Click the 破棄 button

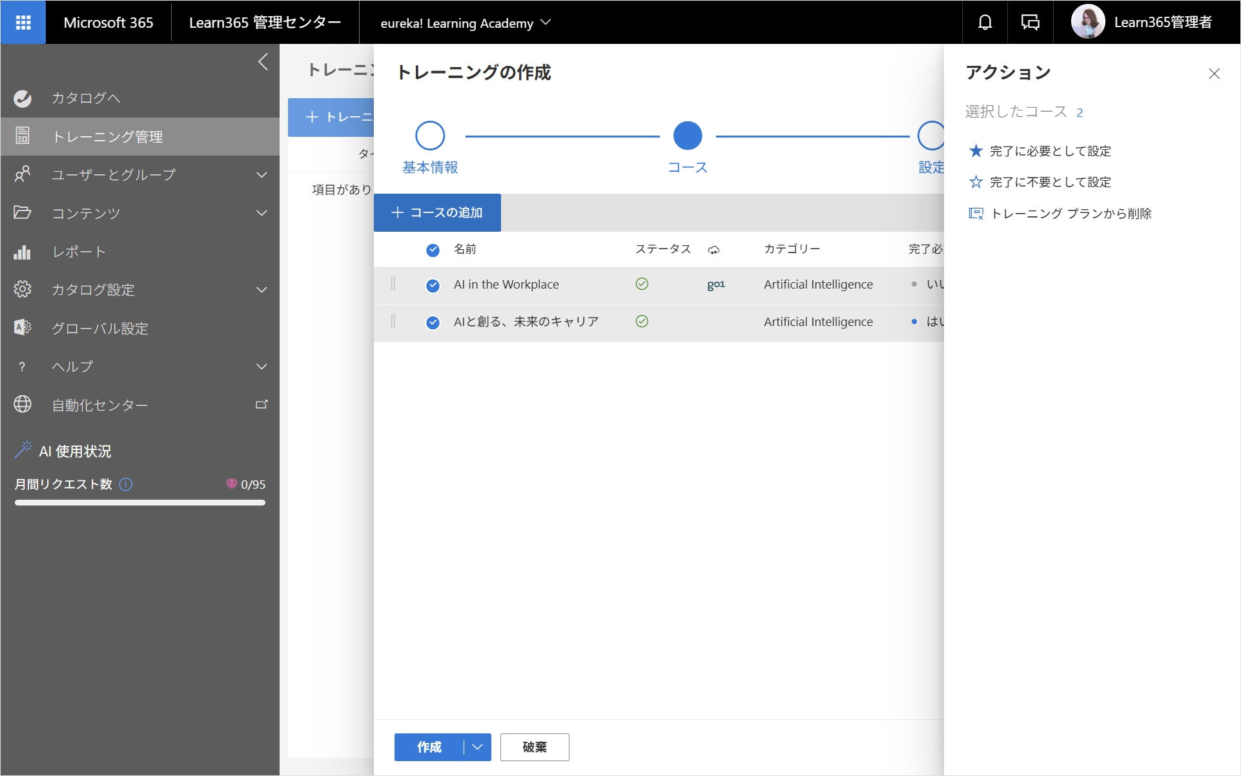(535, 747)
